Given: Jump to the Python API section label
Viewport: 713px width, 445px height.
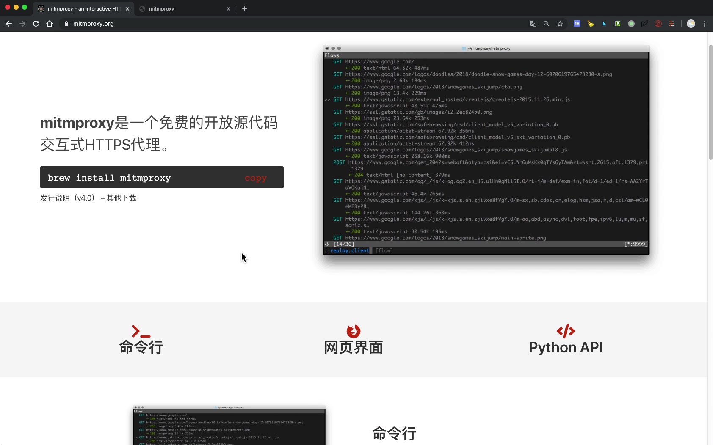Looking at the screenshot, I should click(x=566, y=347).
